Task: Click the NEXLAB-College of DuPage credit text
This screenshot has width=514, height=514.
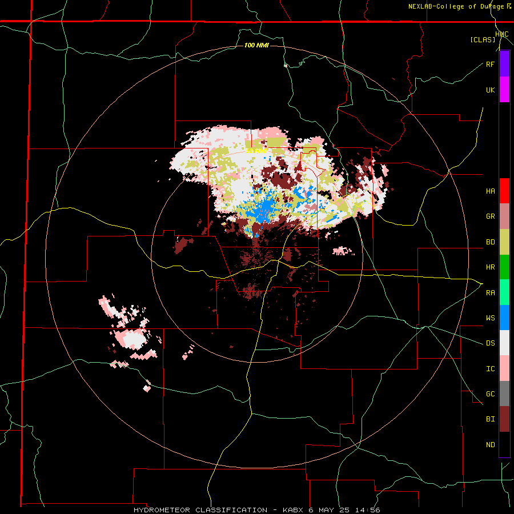Action: [456, 6]
